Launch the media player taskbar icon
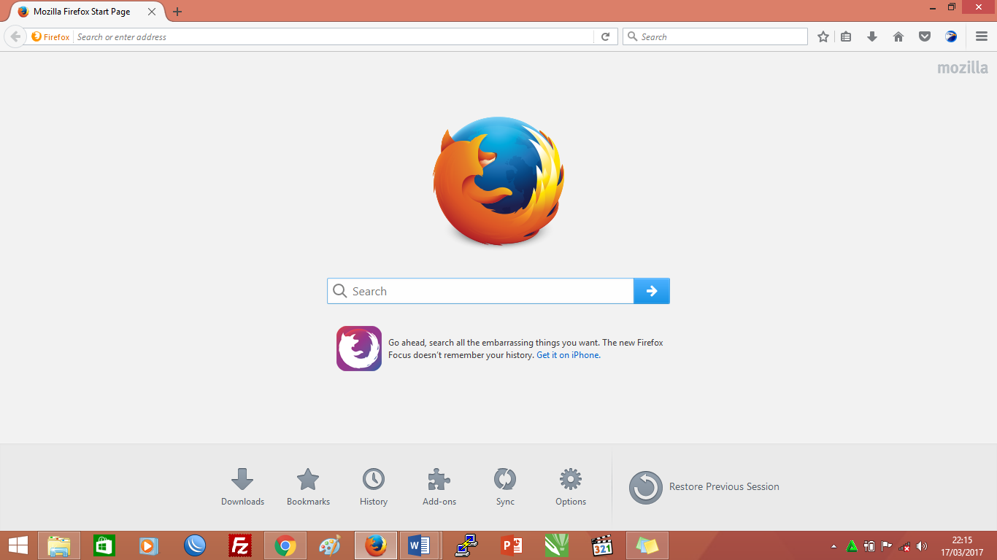 click(149, 545)
